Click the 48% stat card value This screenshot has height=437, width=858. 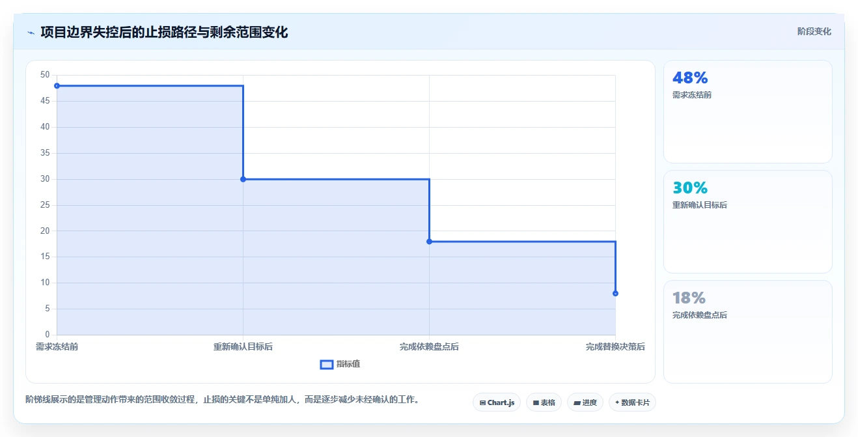[690, 78]
